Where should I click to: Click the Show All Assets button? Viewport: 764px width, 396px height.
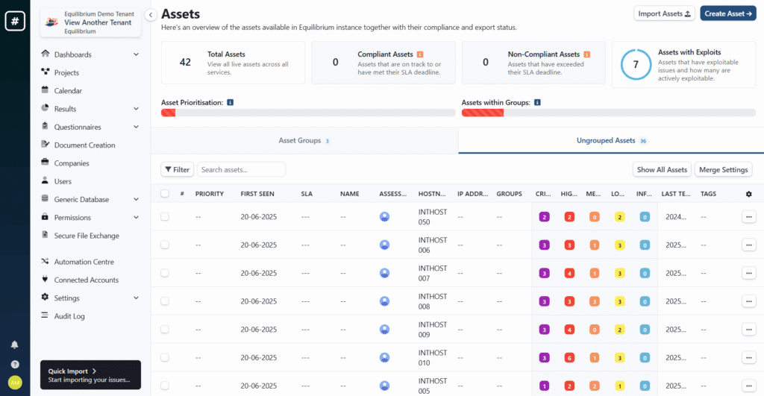tap(661, 169)
